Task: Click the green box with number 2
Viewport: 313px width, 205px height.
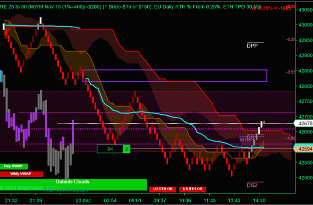Action: pos(127,149)
